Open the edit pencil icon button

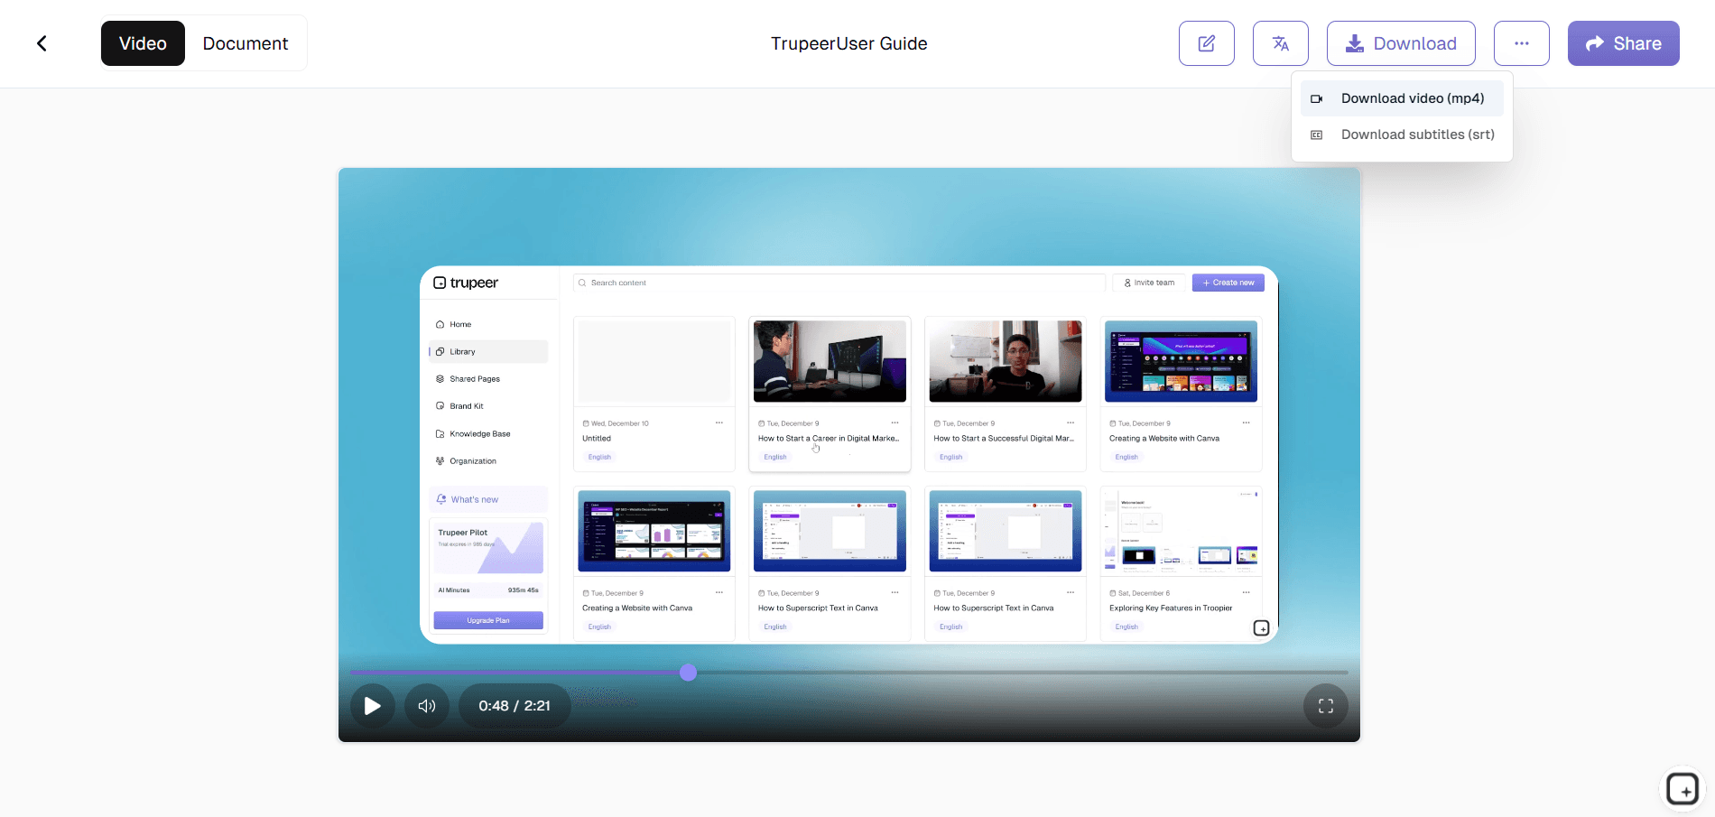pos(1207,43)
